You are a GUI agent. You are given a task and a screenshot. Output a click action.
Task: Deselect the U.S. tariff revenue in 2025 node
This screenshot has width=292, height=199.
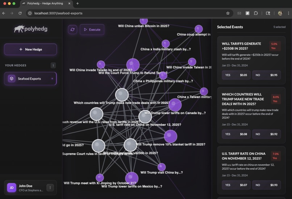coord(96,114)
